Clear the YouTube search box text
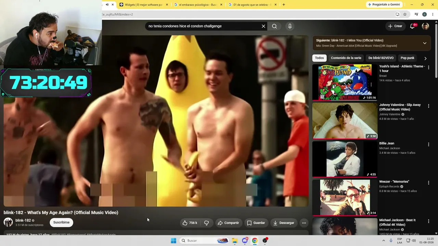 coord(263,26)
